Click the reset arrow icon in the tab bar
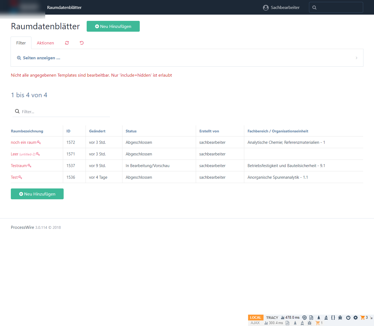Screen dimensions: 374x326 (x=82, y=43)
